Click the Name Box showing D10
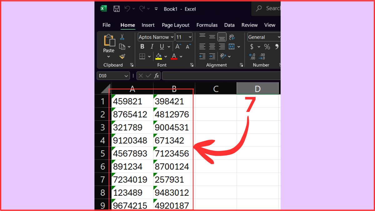Screen dimensions: 375x211 pyautogui.click(x=111, y=75)
